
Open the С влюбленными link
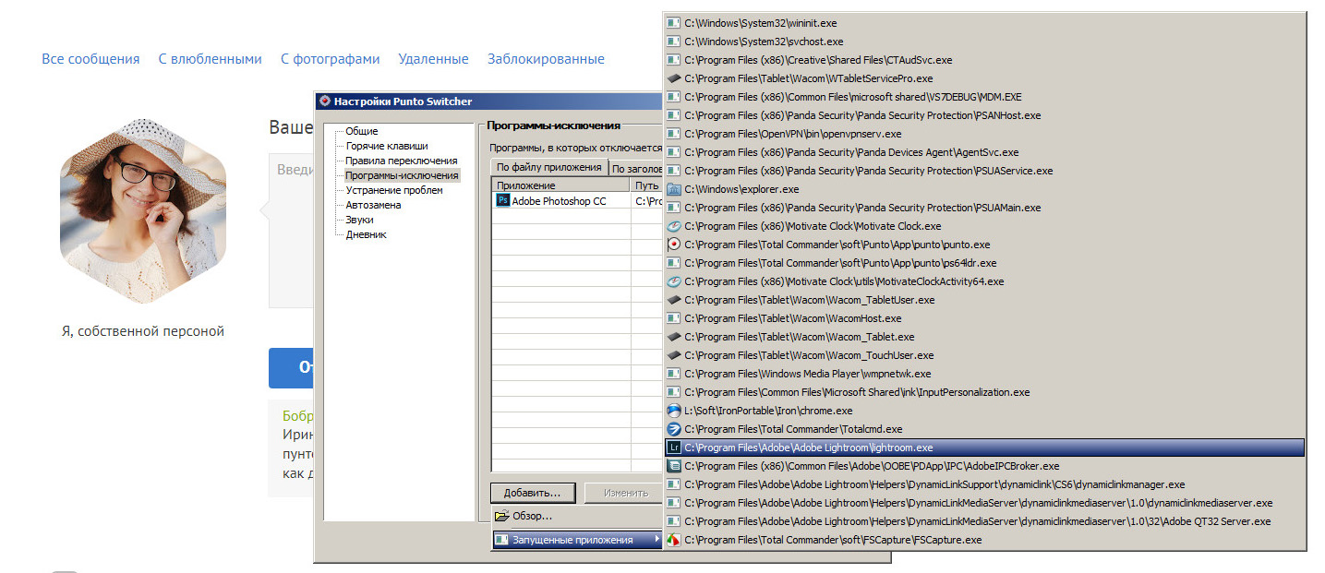pos(211,59)
